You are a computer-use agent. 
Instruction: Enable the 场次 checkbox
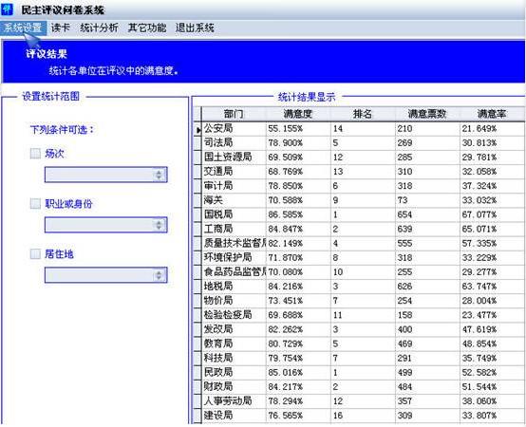pyautogui.click(x=35, y=154)
